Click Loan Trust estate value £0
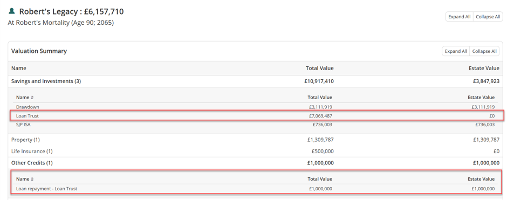507x200 pixels. [x=491, y=116]
